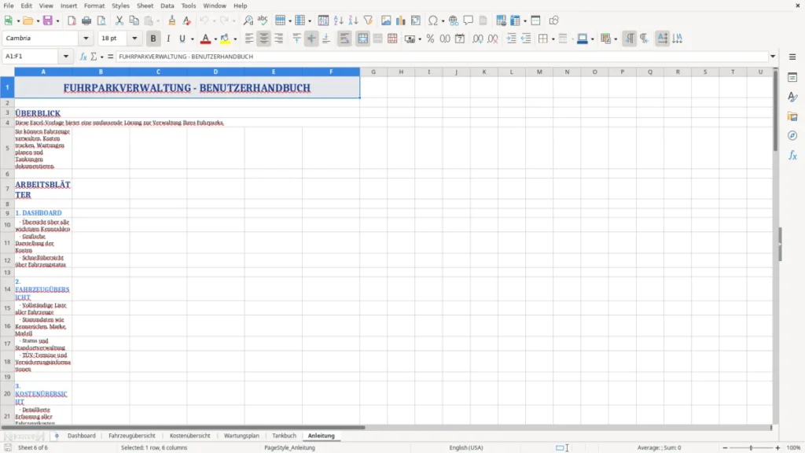The width and height of the screenshot is (805, 453).
Task: Click the Cut scissors icon
Action: [x=119, y=20]
